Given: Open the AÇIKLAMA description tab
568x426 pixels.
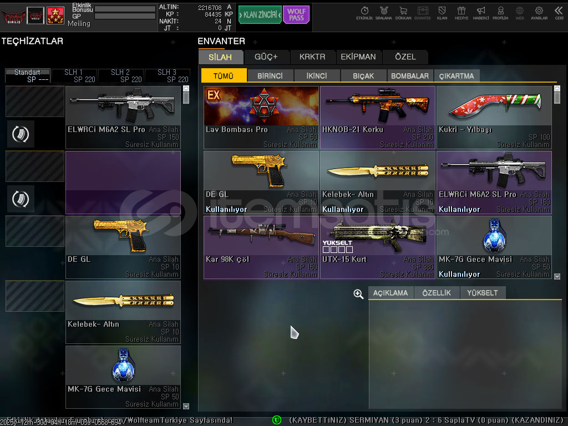Looking at the screenshot, I should (x=390, y=293).
